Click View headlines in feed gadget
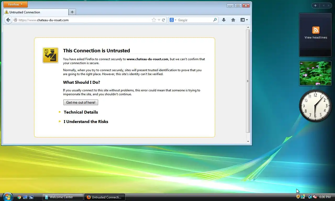 (x=316, y=37)
